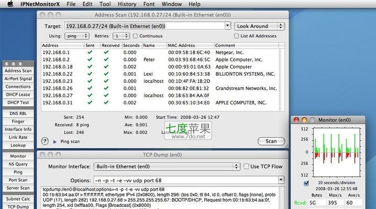
Task: Open the File menu
Action: pos(71,4)
